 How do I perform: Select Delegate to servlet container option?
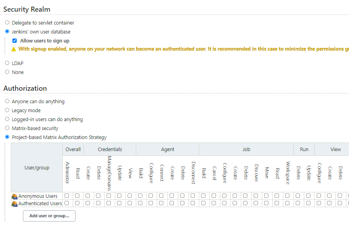[7, 23]
